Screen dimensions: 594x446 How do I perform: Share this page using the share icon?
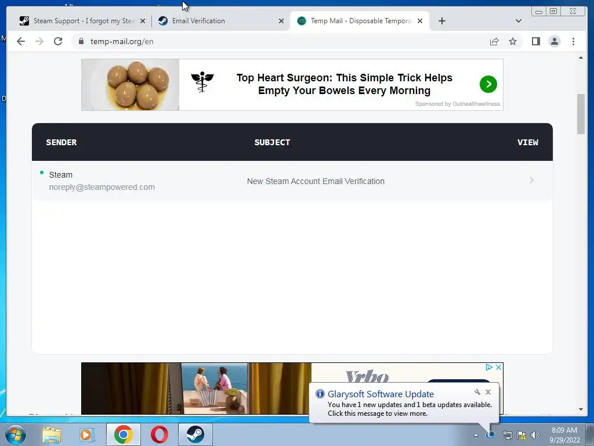(494, 41)
